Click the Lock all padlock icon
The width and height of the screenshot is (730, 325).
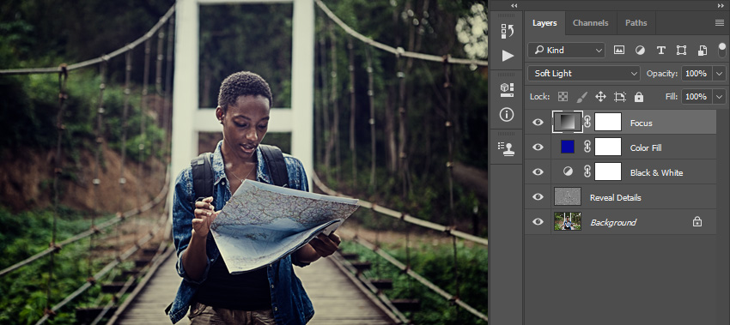(639, 97)
